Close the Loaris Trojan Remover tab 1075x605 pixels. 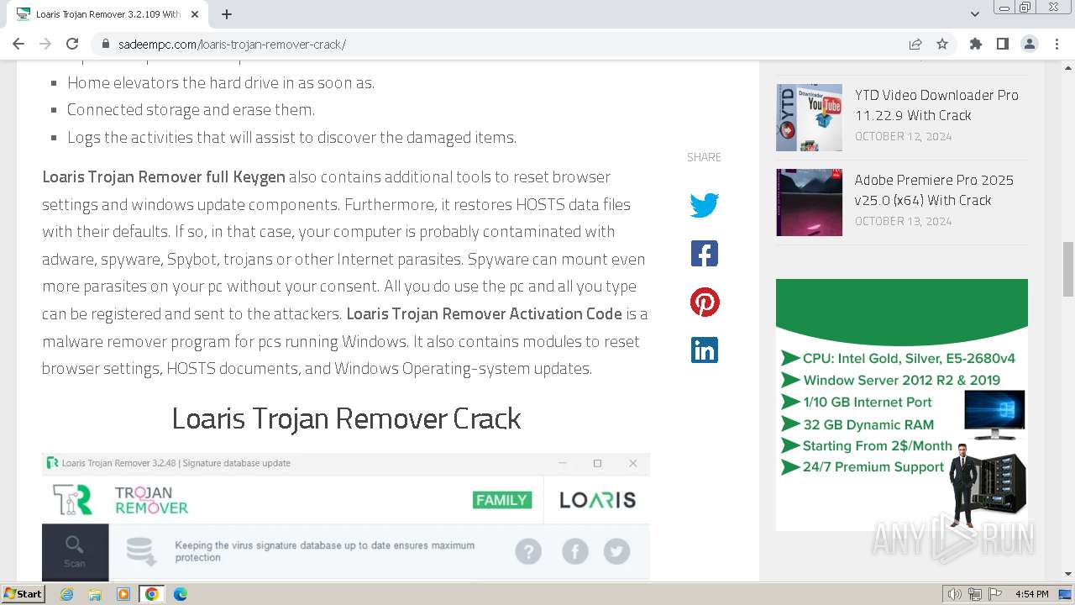(195, 14)
